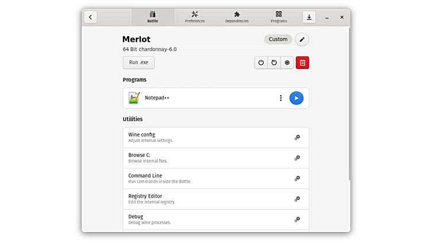
Task: Click the vertical scrollbar on right
Action: (349, 103)
